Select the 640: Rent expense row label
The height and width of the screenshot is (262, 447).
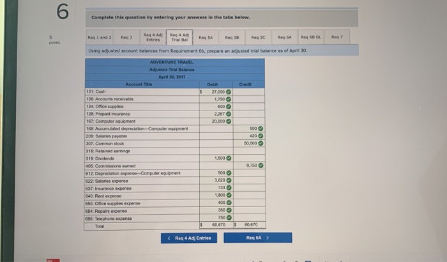click(x=103, y=196)
